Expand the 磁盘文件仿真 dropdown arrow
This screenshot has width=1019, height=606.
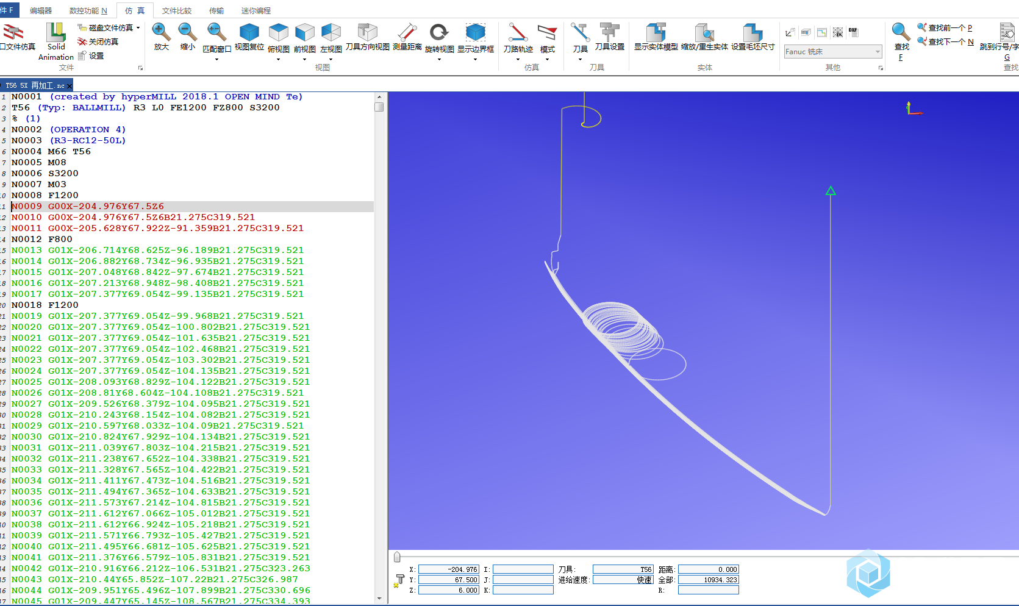138,28
